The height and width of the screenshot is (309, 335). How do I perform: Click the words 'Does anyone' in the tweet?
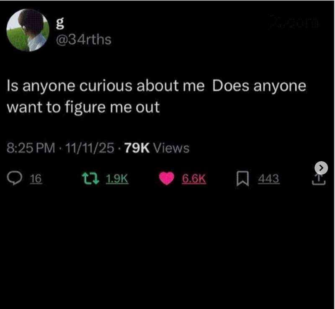click(x=259, y=86)
